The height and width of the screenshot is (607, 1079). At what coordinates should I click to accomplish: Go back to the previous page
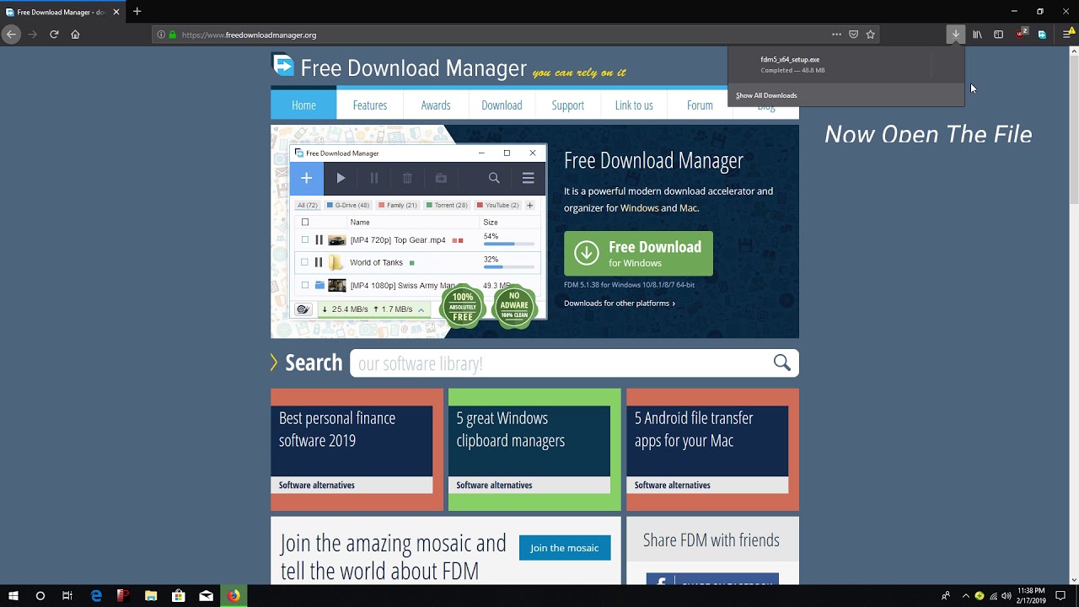11,35
